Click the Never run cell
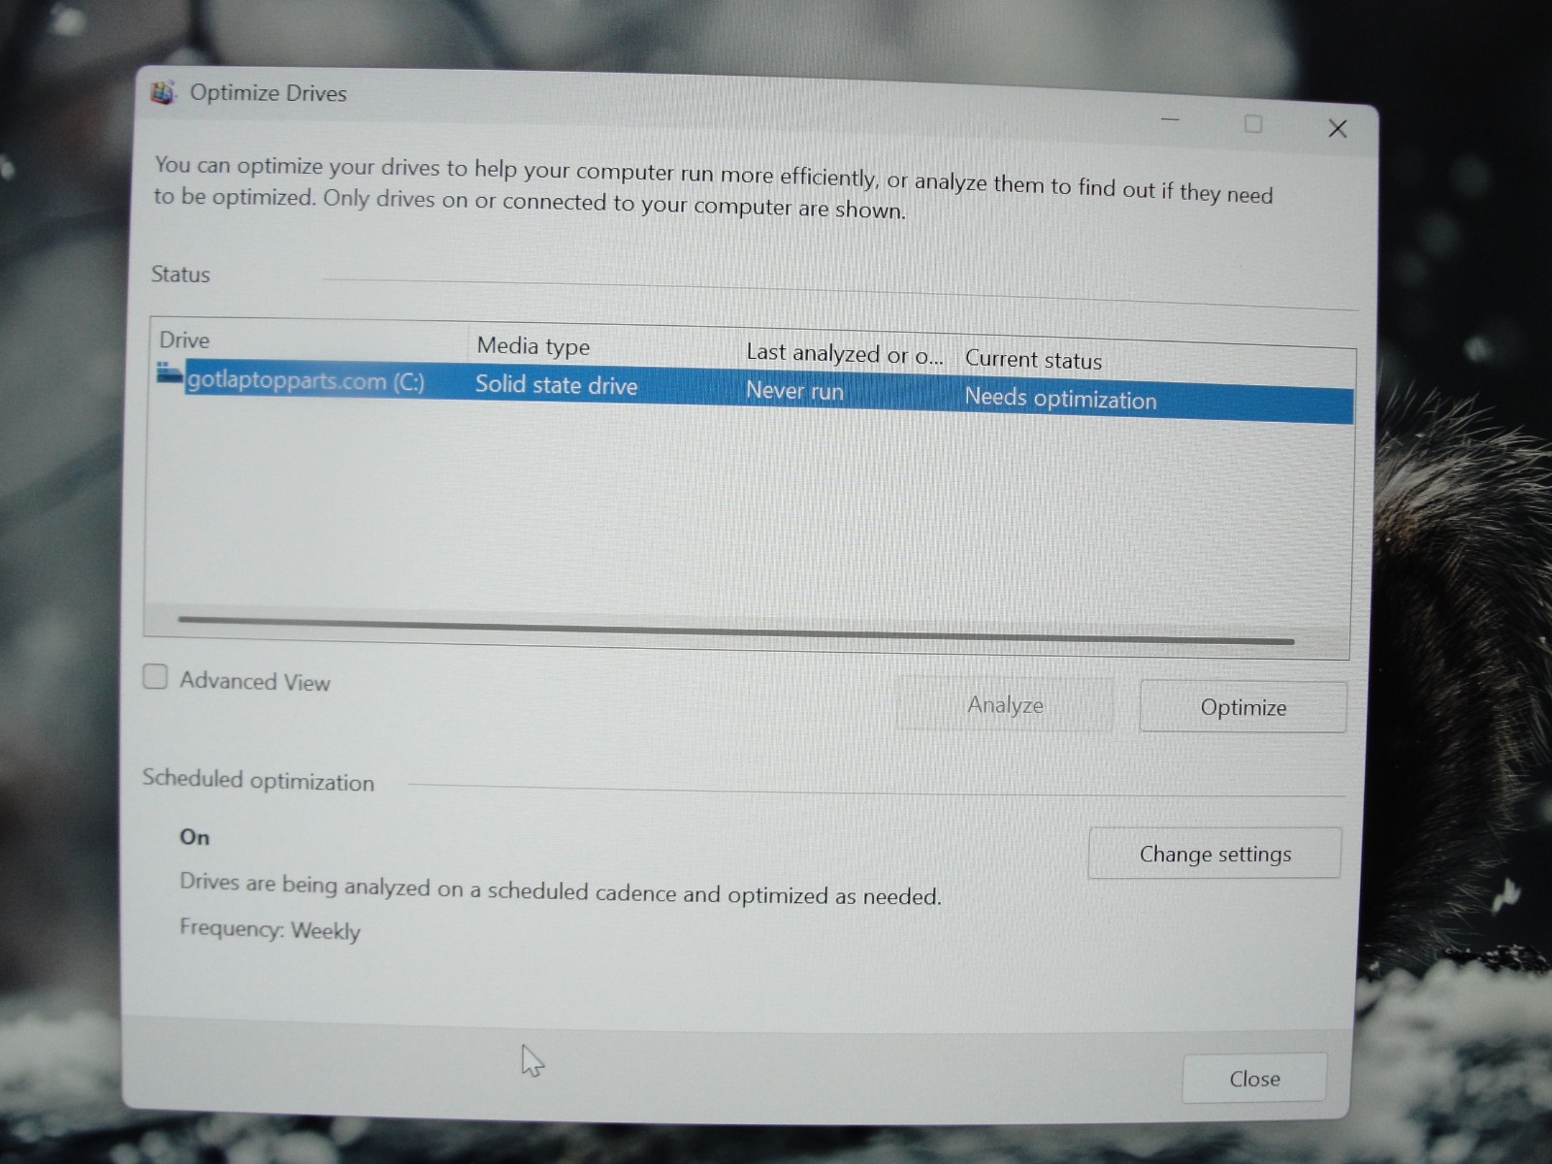 [x=794, y=391]
